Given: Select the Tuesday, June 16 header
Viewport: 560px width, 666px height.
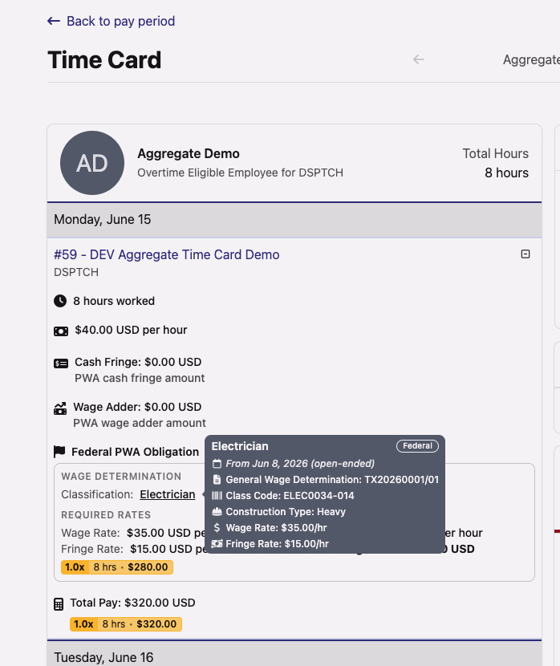Looking at the screenshot, I should pos(294,654).
